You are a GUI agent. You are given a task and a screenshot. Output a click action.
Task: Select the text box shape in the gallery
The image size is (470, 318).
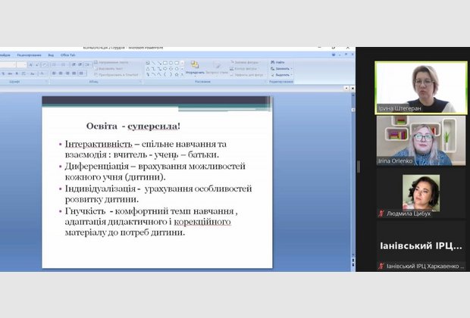click(148, 63)
